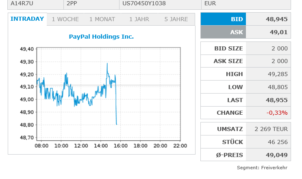Switch chart to 5 JAHRE
The image size is (302, 179).
point(176,19)
